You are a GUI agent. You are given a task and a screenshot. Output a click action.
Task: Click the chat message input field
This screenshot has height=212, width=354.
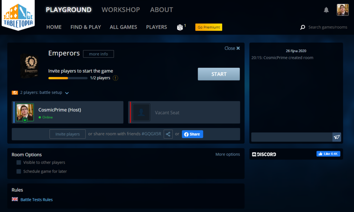(x=291, y=137)
